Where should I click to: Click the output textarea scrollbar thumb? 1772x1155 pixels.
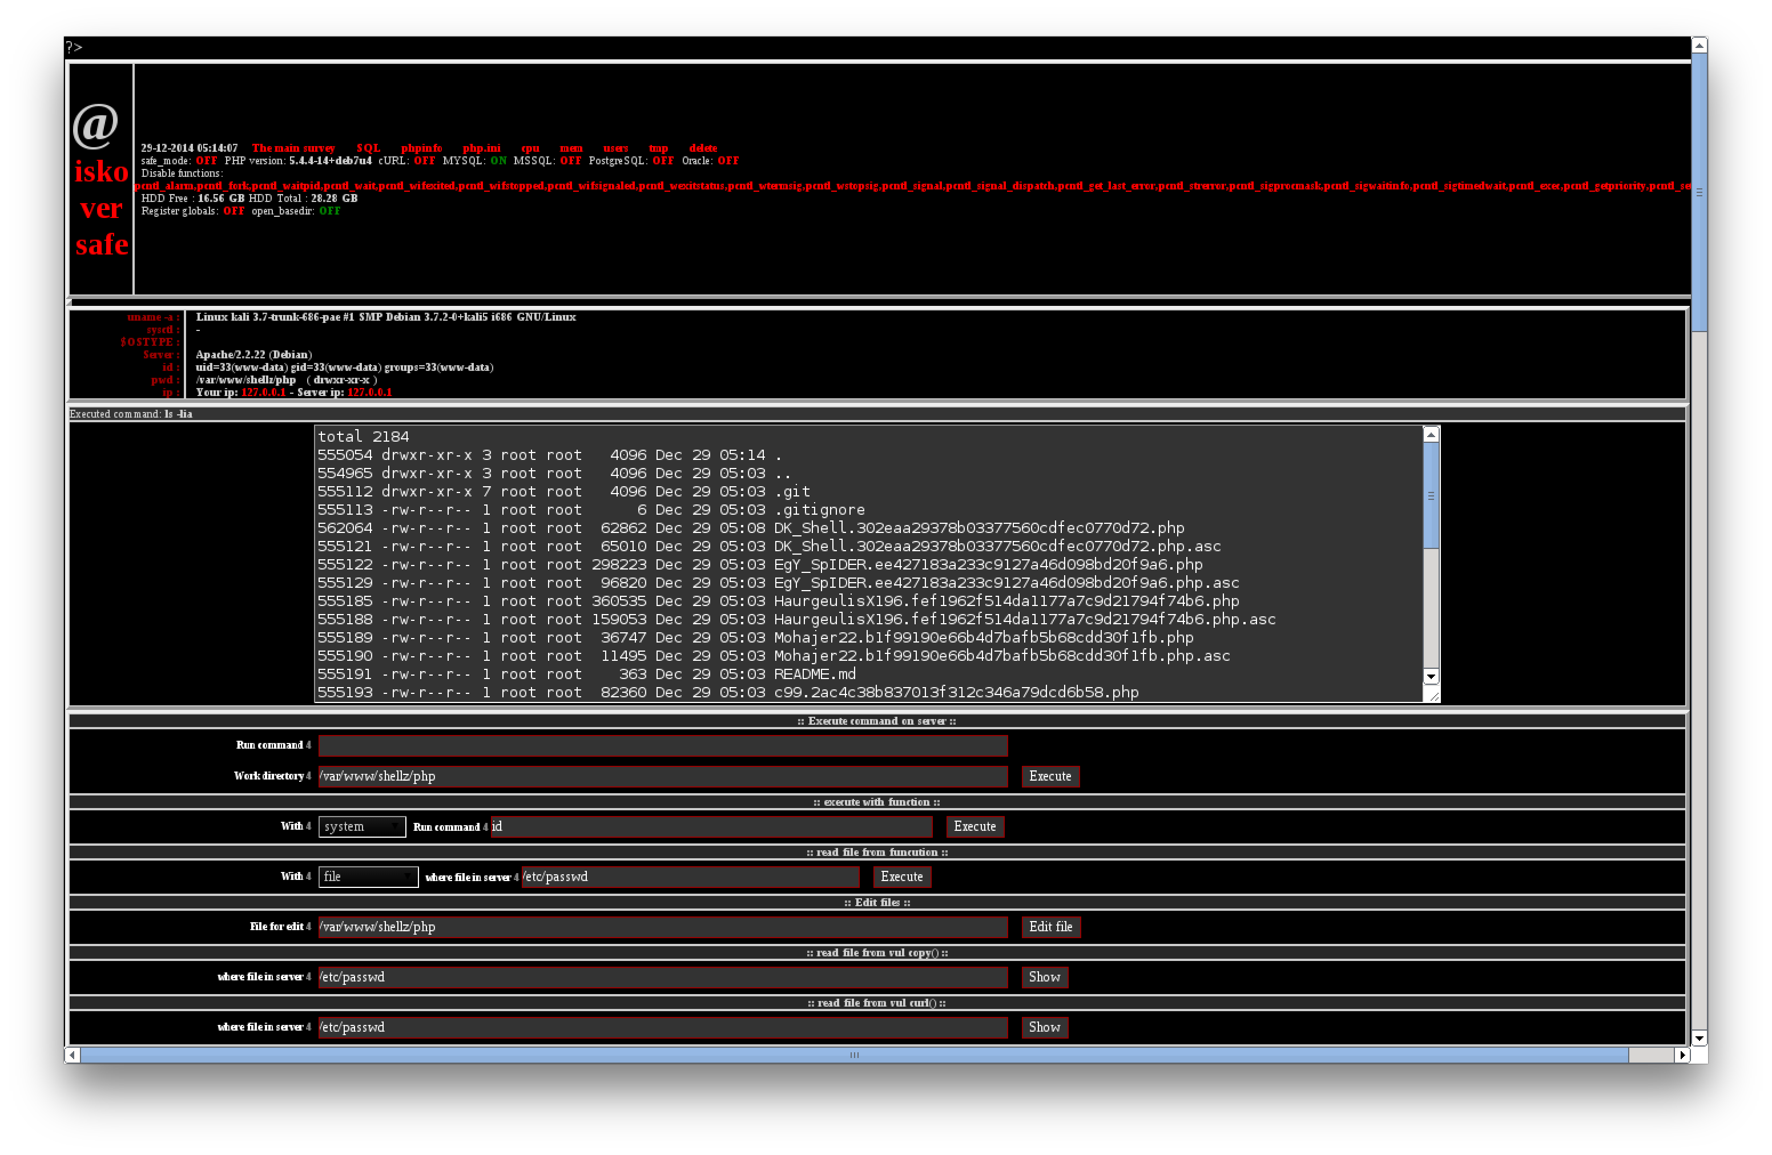click(x=1431, y=495)
